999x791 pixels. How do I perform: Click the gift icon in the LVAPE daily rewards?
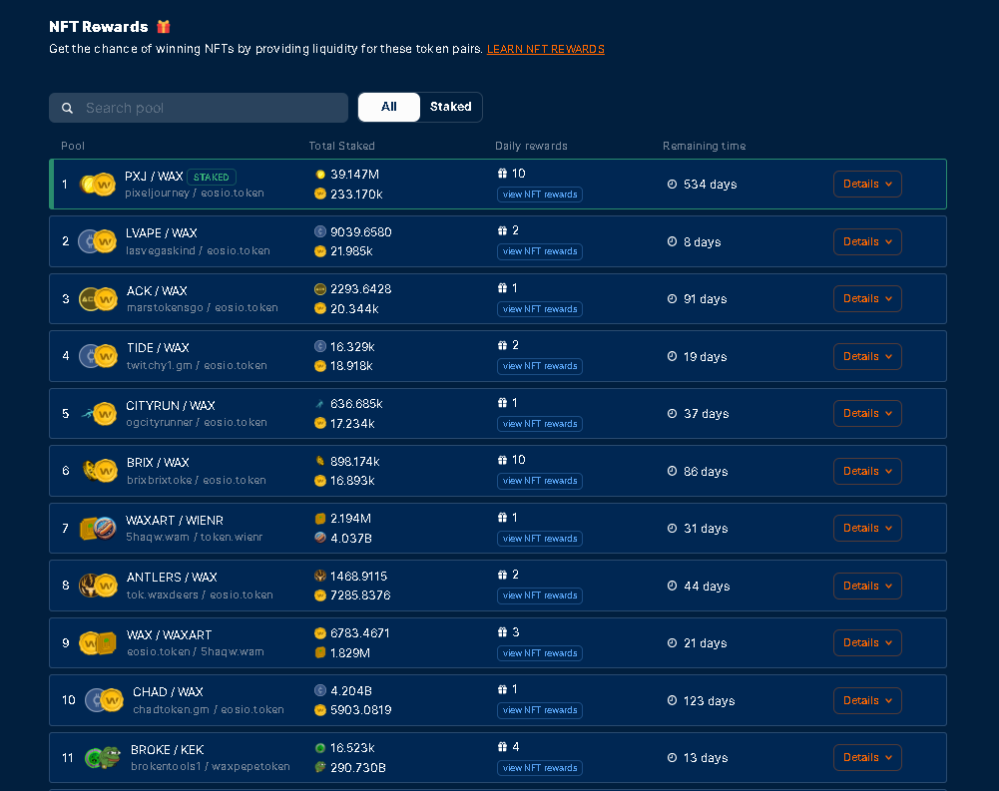click(x=502, y=231)
